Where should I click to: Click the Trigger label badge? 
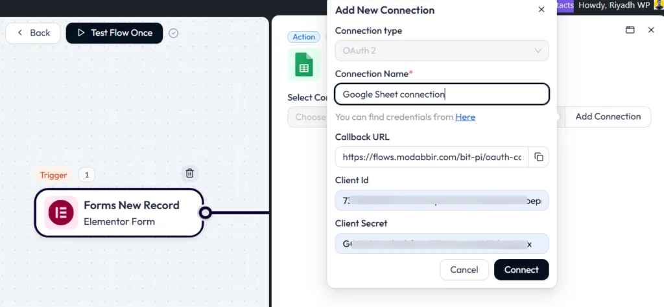pyautogui.click(x=53, y=175)
